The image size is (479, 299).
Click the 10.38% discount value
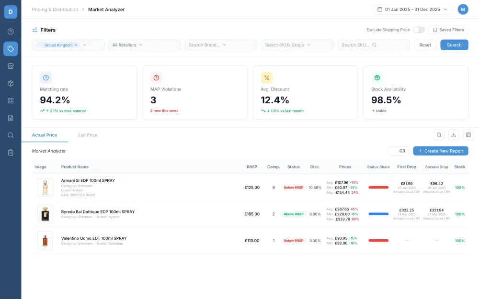tap(315, 188)
